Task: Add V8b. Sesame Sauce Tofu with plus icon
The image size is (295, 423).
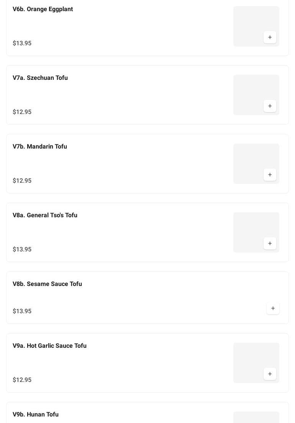Action: (x=273, y=308)
